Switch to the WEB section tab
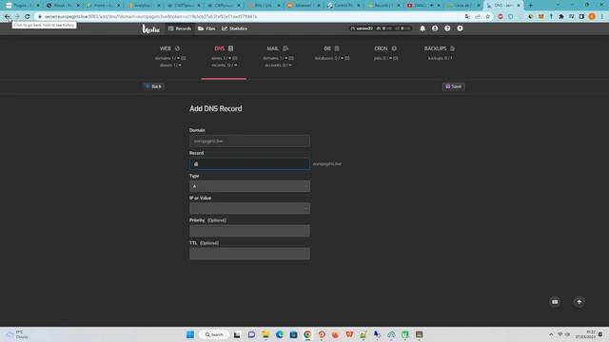This screenshot has height=342, width=609. pyautogui.click(x=170, y=57)
